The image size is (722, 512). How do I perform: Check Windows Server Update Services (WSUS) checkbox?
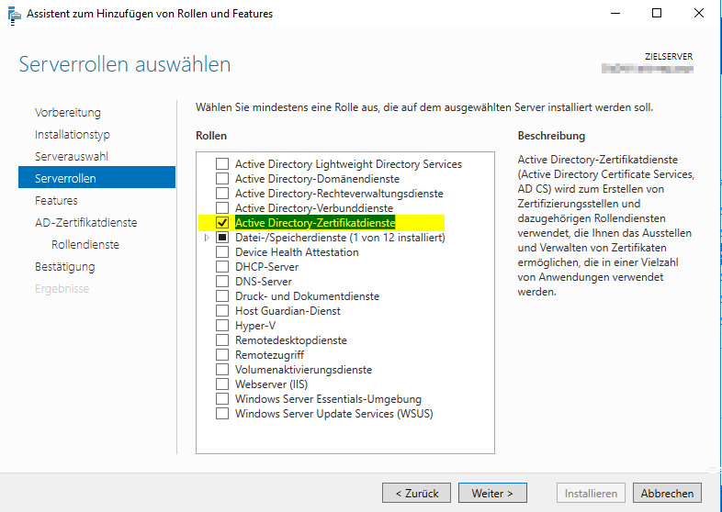[x=222, y=414]
